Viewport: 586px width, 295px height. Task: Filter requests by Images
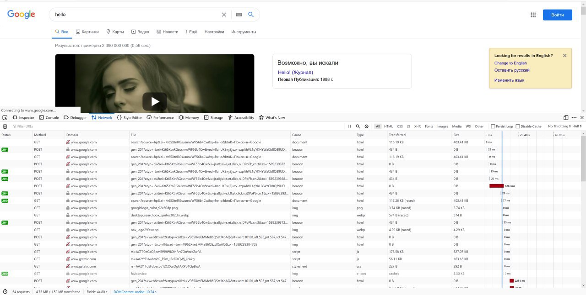coord(443,126)
